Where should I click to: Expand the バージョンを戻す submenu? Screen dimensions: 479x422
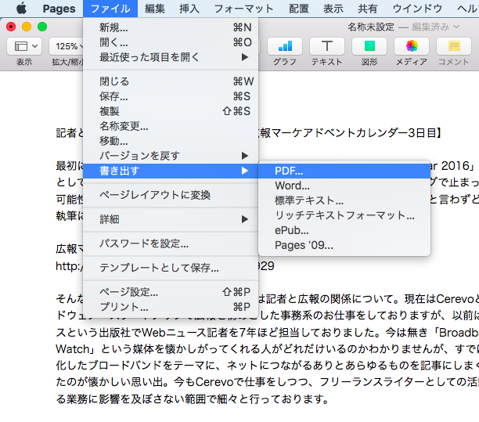(x=139, y=155)
